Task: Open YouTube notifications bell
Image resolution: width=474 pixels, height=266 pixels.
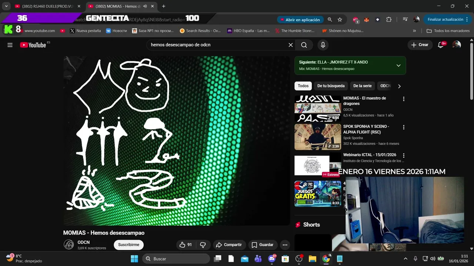Action: [441, 45]
